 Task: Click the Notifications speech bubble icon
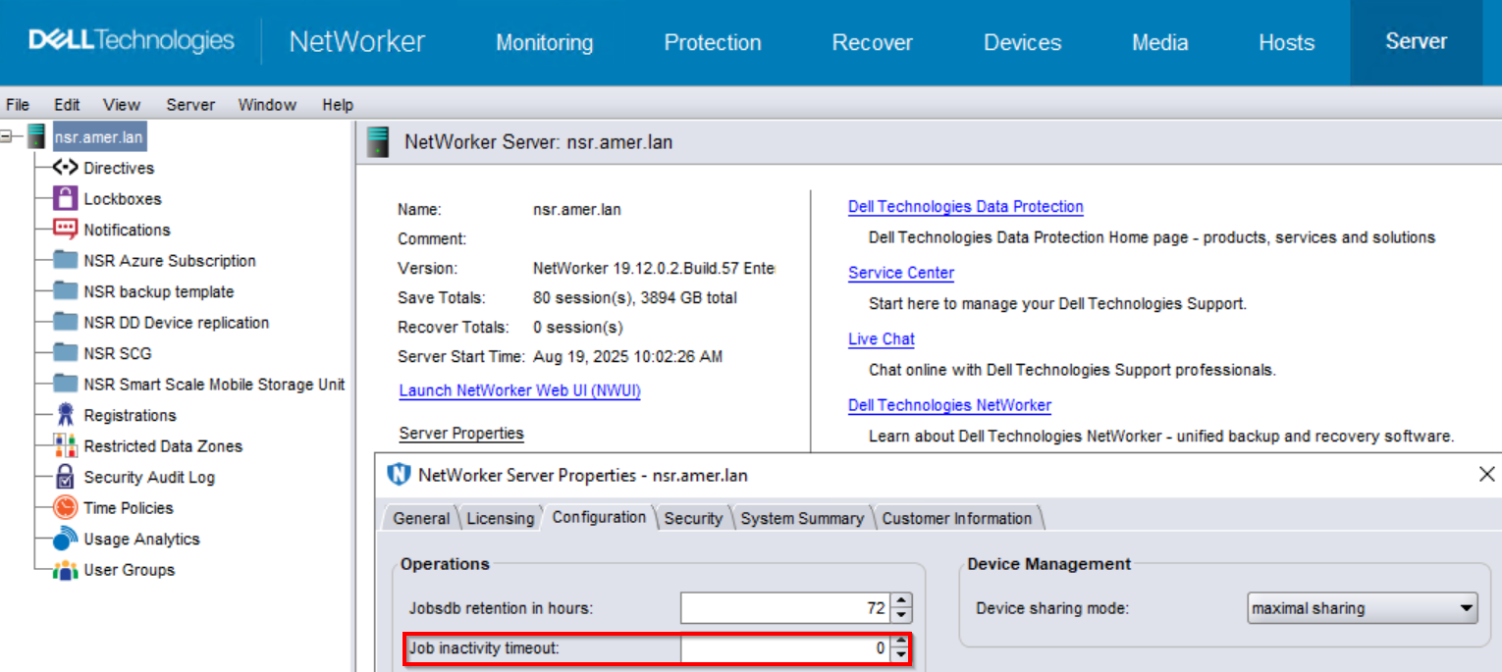tap(65, 230)
